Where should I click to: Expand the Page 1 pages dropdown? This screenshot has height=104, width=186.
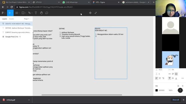pyautogui.click(x=27, y=19)
